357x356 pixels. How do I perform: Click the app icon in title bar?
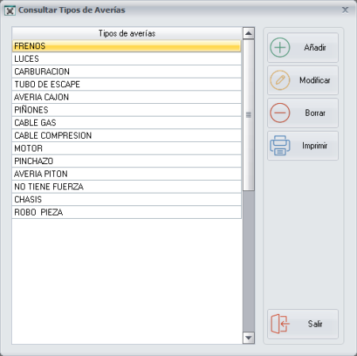[10, 10]
